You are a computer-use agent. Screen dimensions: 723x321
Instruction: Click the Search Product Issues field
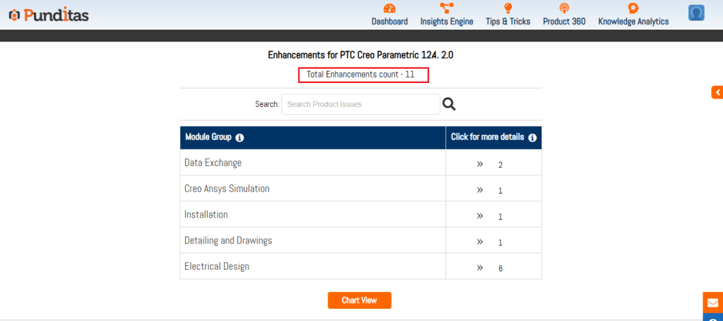tap(360, 104)
